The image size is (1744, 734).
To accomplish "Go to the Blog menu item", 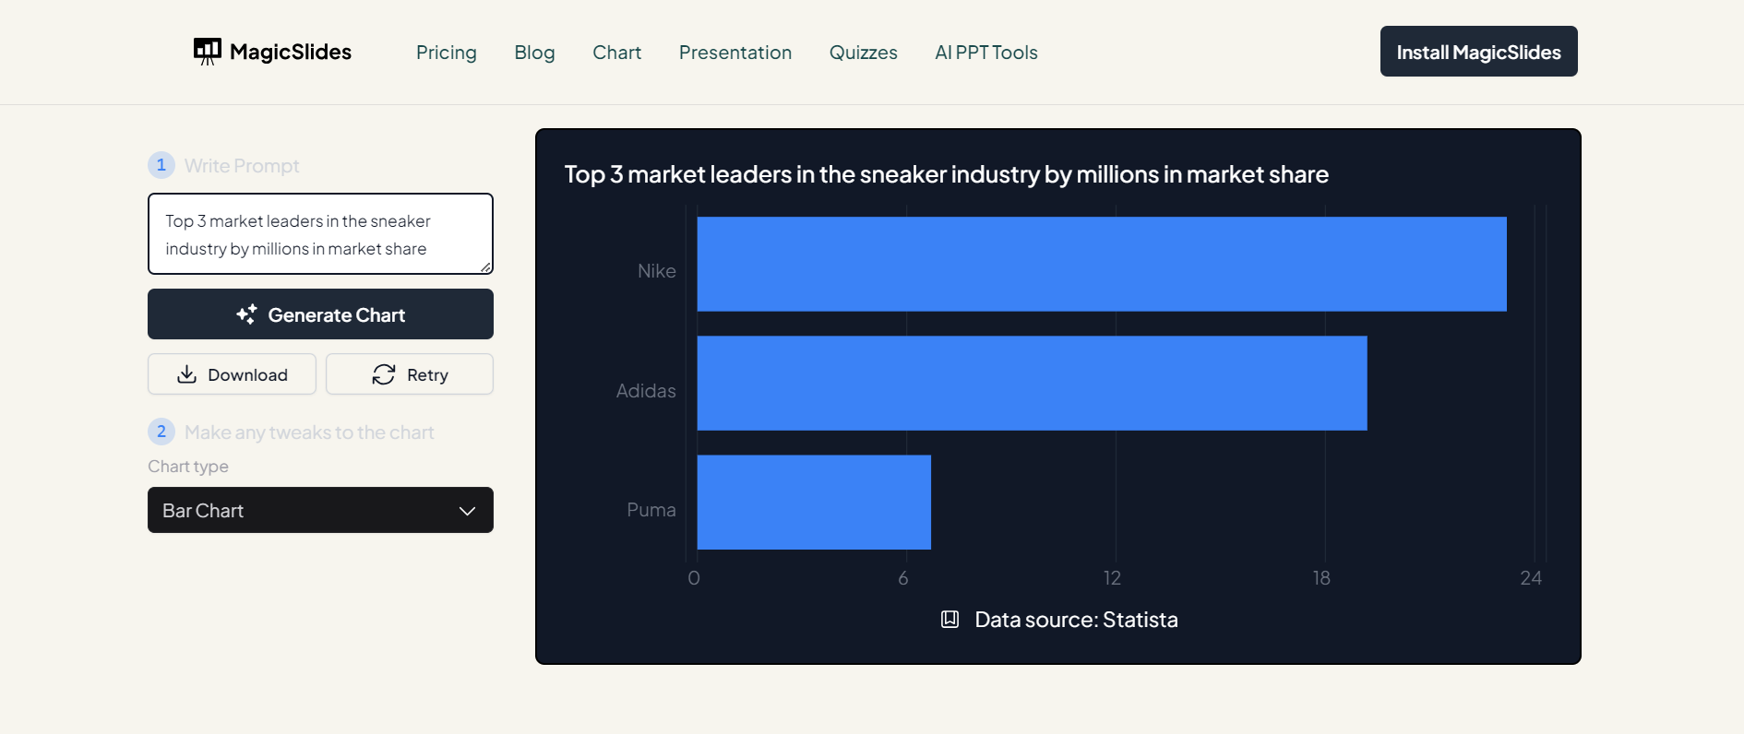I will pos(534,53).
